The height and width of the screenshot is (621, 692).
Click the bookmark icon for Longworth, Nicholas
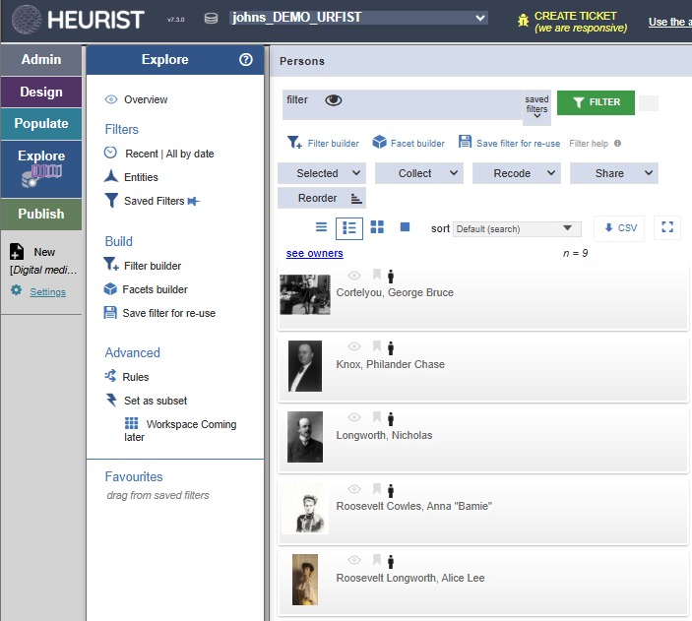point(377,416)
